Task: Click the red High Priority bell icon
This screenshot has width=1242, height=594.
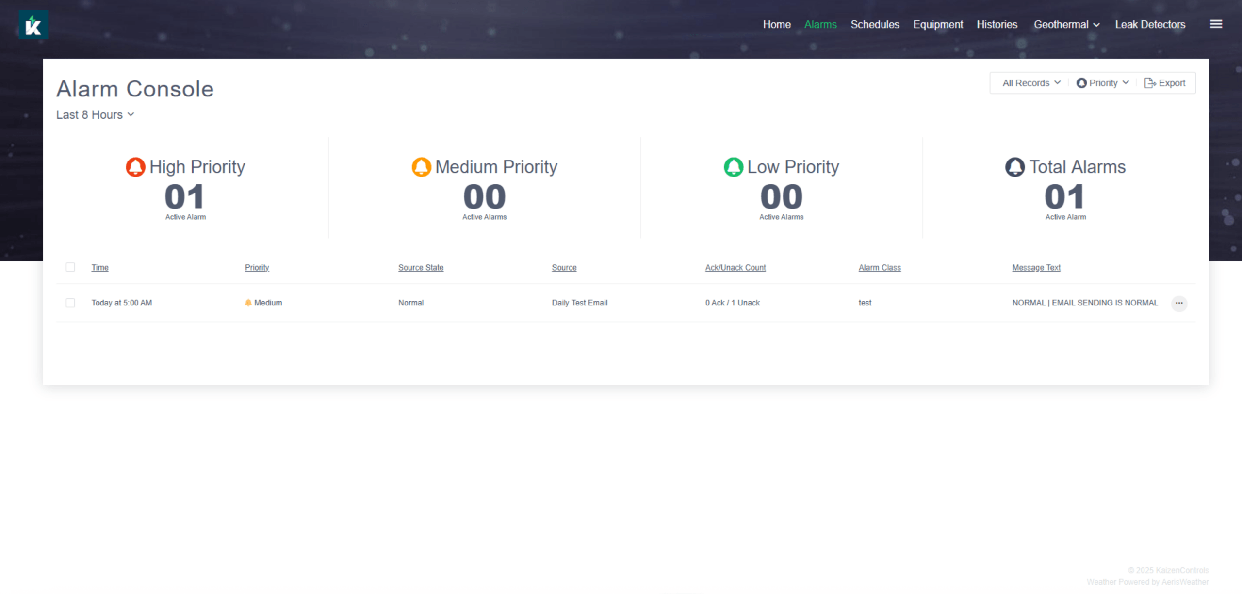Action: pyautogui.click(x=135, y=167)
